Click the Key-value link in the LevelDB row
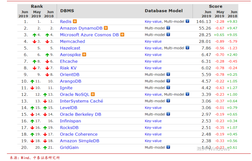 153,108
